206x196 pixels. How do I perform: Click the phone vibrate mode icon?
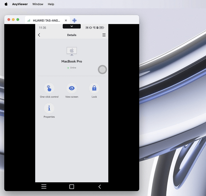[x=90, y=27]
